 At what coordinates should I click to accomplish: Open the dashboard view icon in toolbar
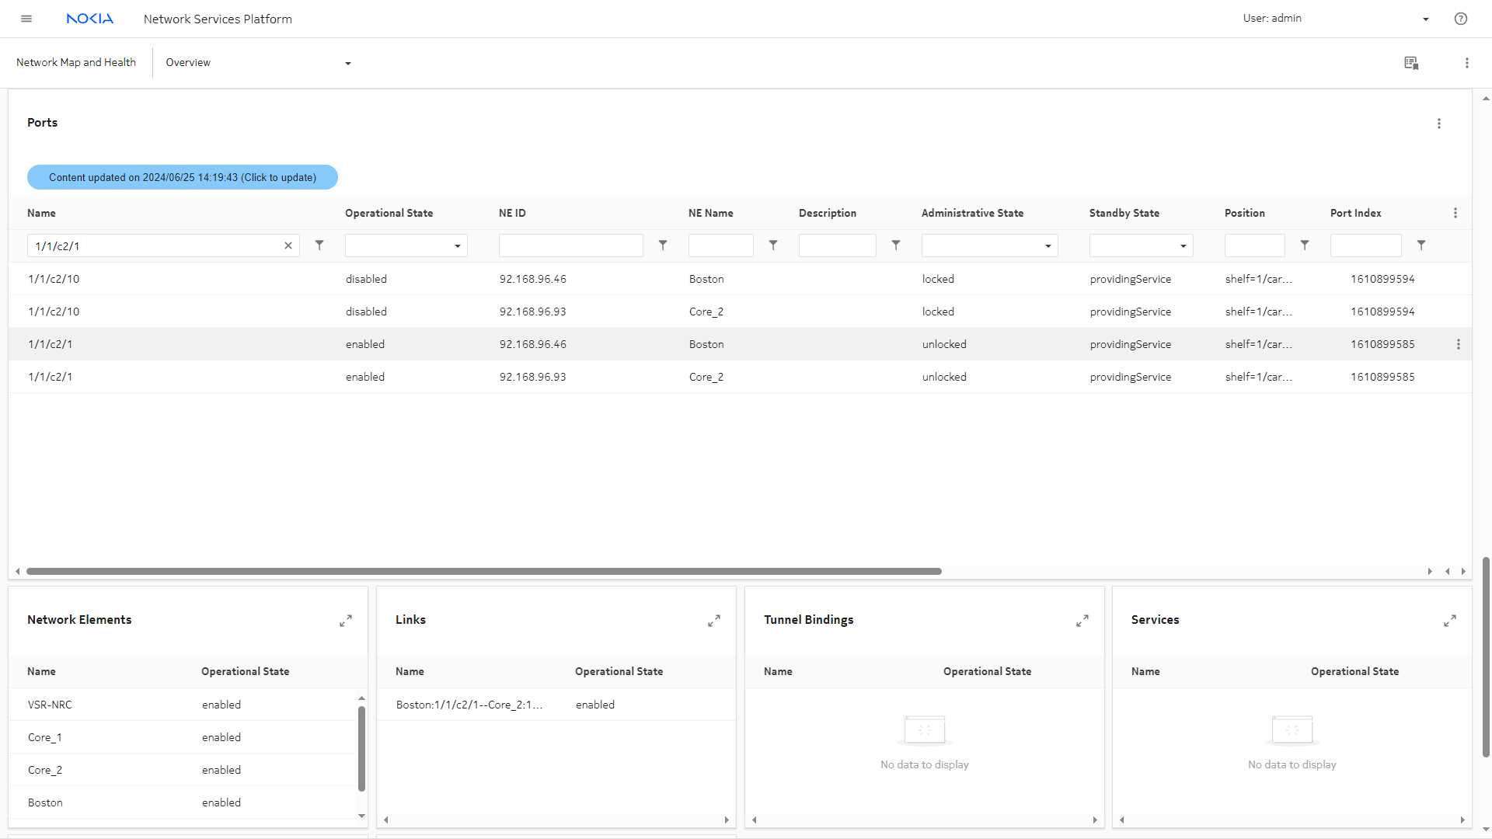click(x=1411, y=63)
